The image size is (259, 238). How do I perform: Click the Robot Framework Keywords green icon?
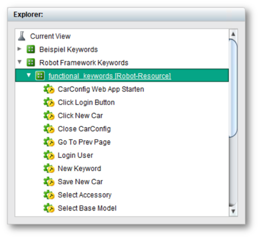point(31,62)
